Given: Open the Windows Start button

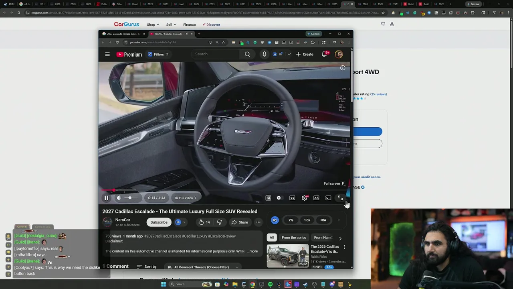Looking at the screenshot, I should pos(164,284).
